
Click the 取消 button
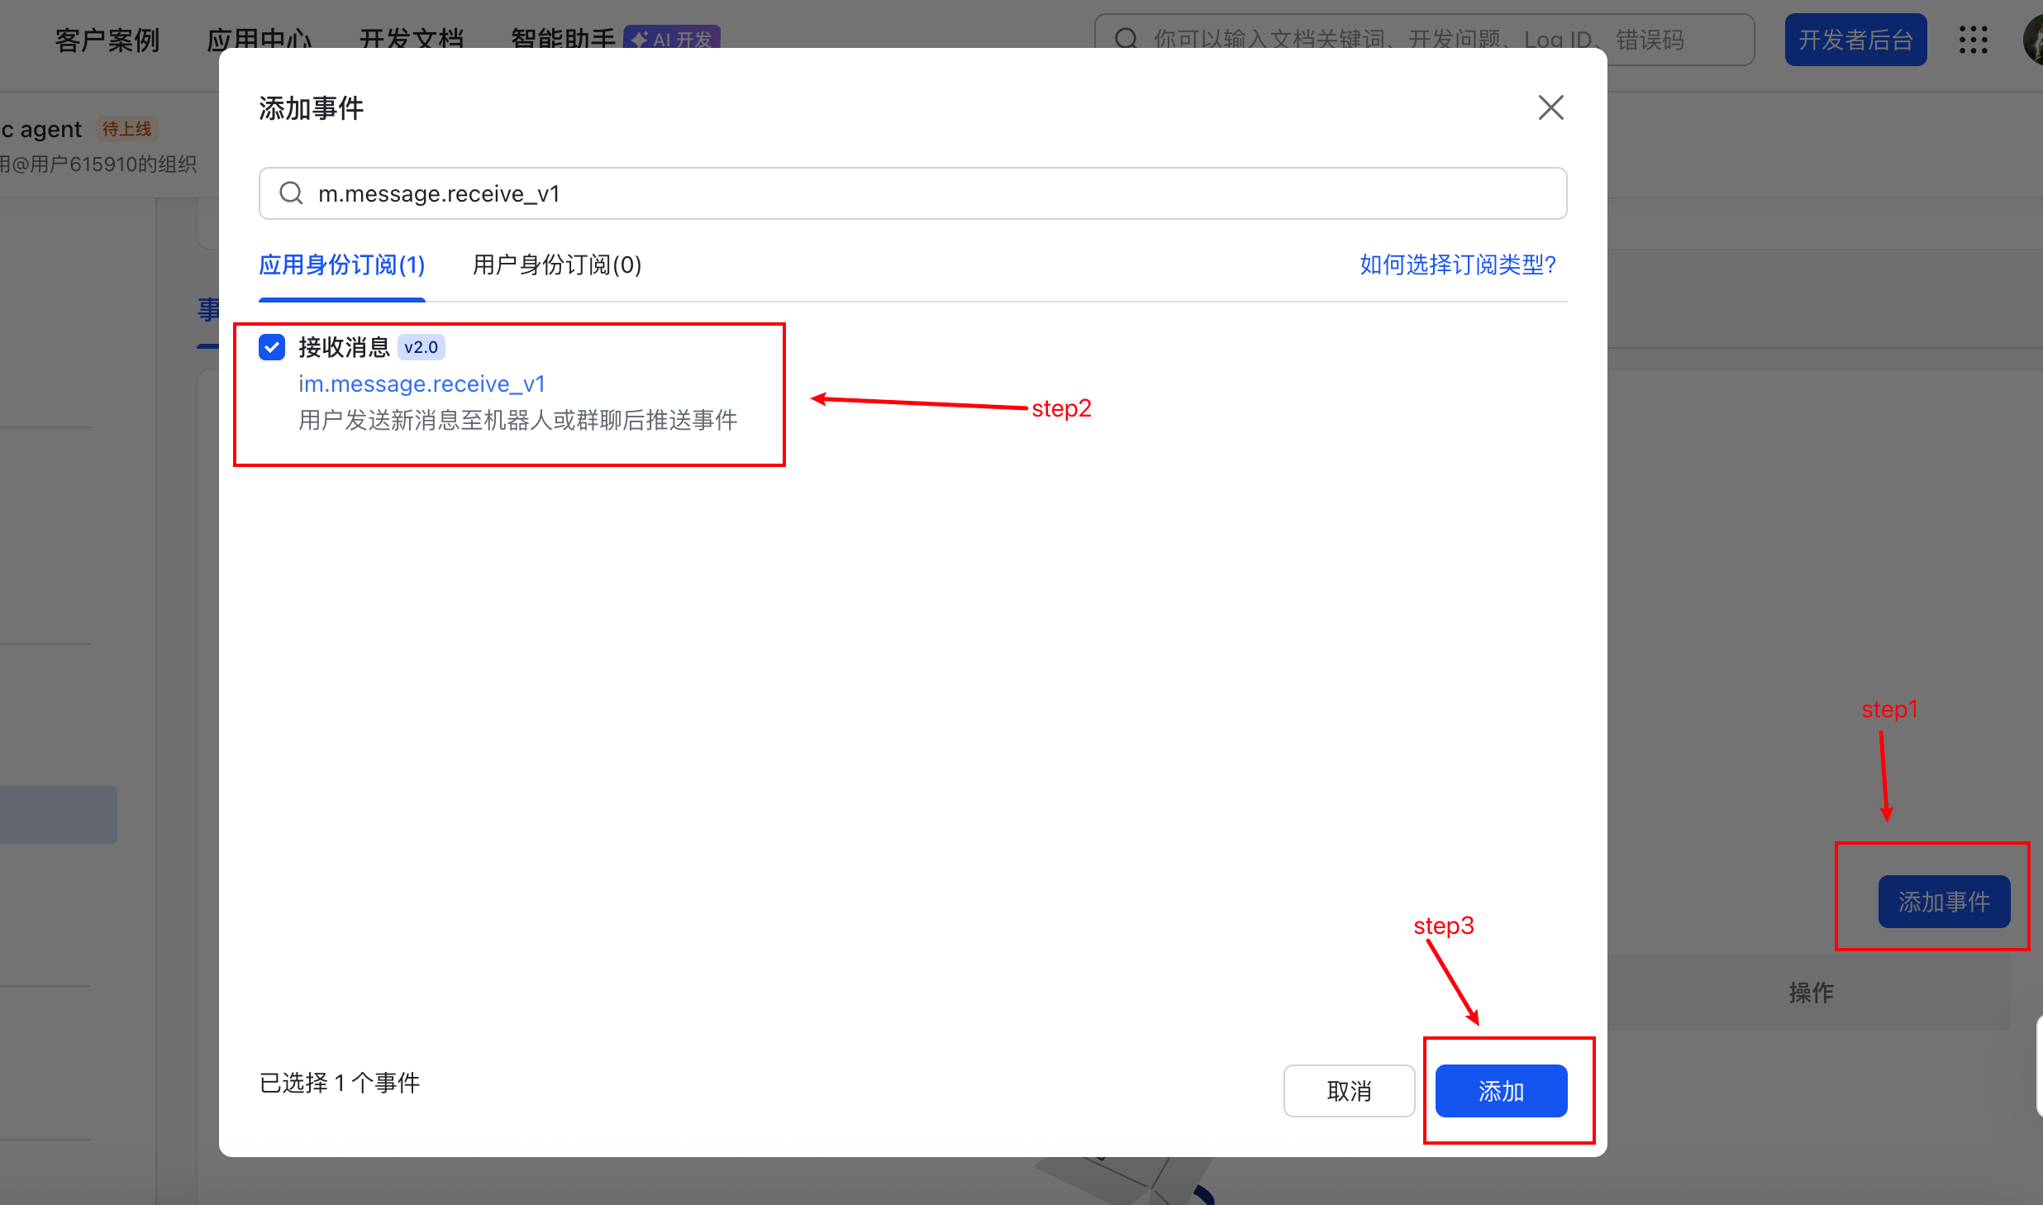(1349, 1091)
